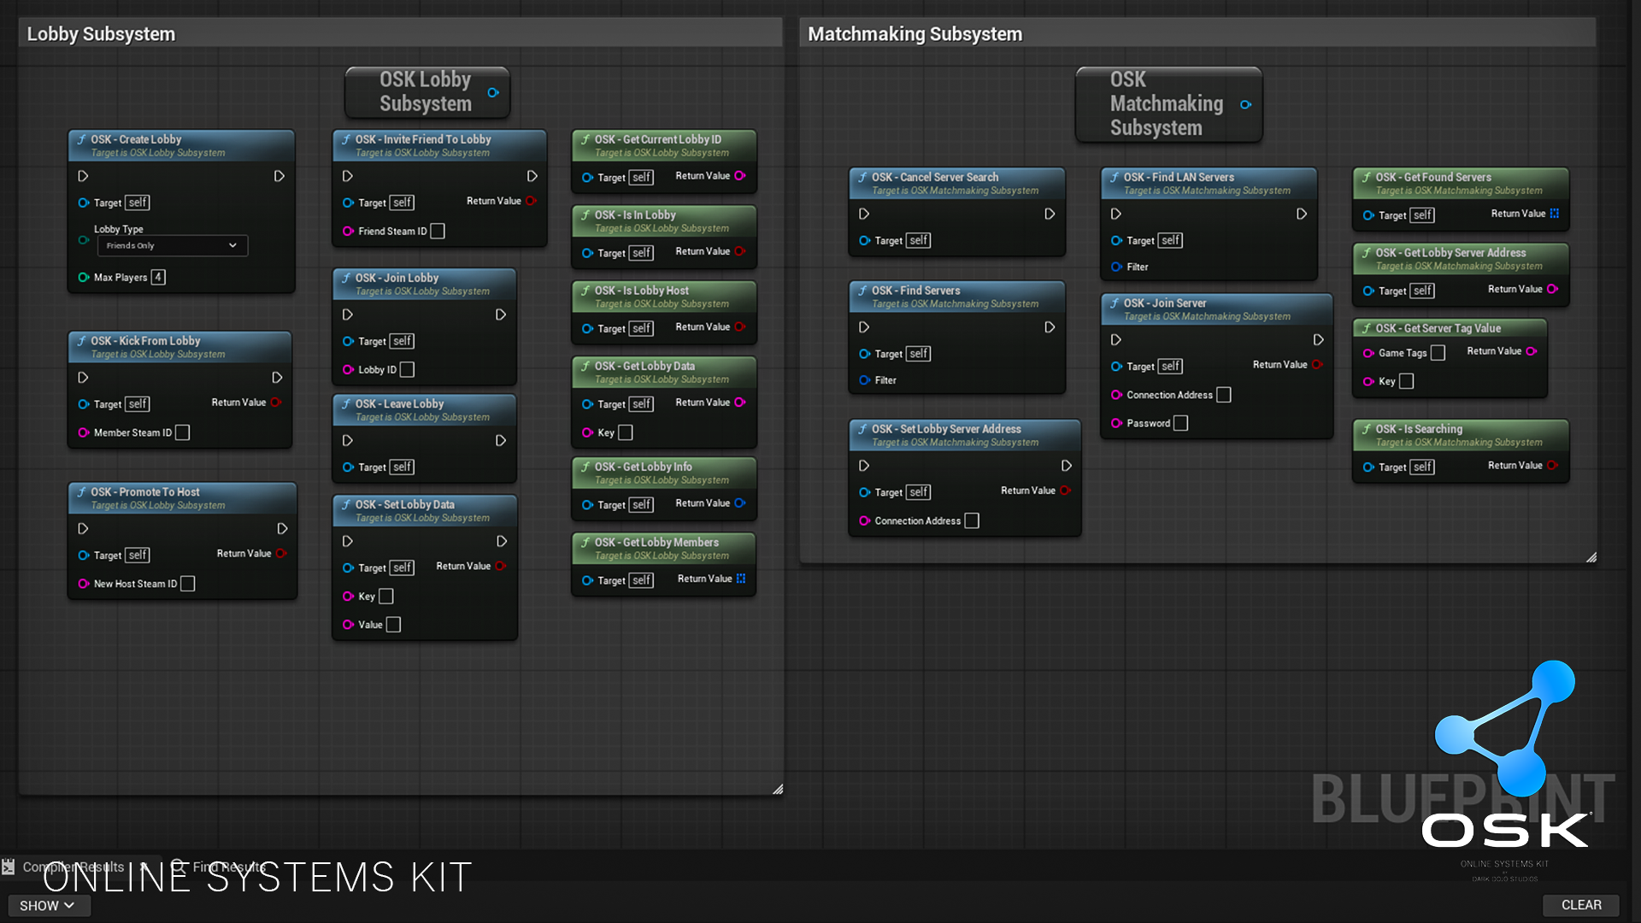
Task: Click the function icon on OSK - Join Server node
Action: click(1114, 303)
